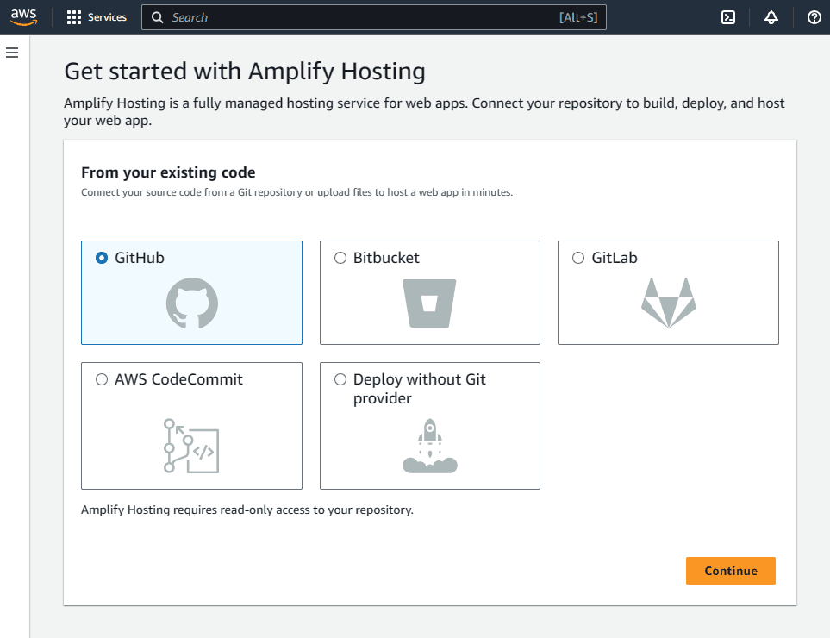Click the read-only access note text
The height and width of the screenshot is (638, 830).
[247, 510]
